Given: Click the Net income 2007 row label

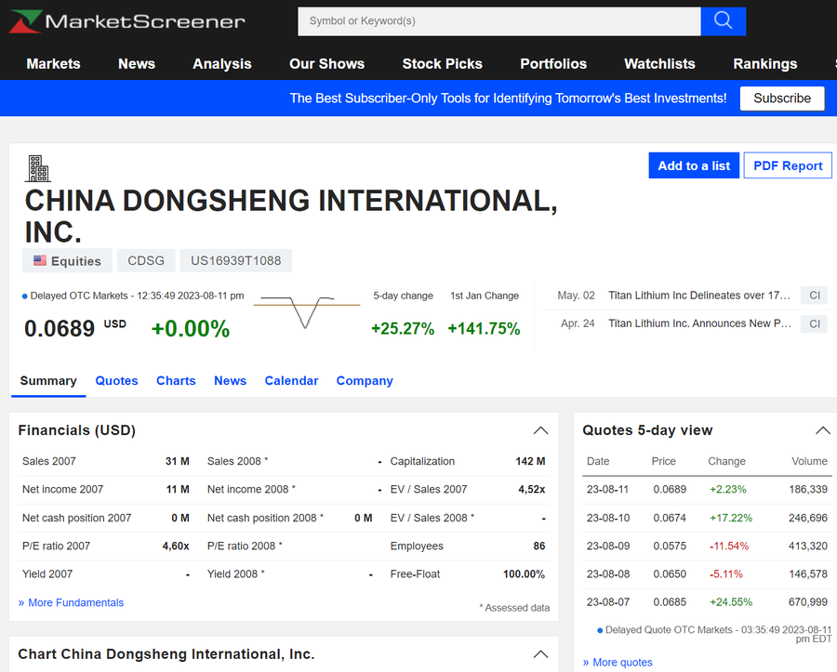Looking at the screenshot, I should coord(62,490).
